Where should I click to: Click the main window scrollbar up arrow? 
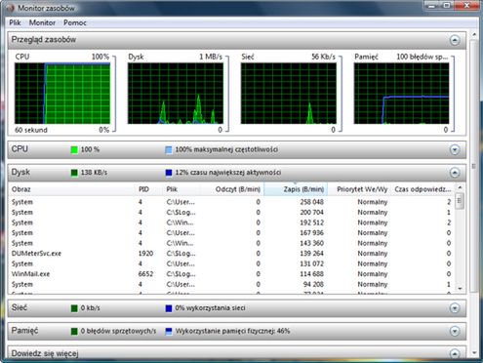point(474,34)
